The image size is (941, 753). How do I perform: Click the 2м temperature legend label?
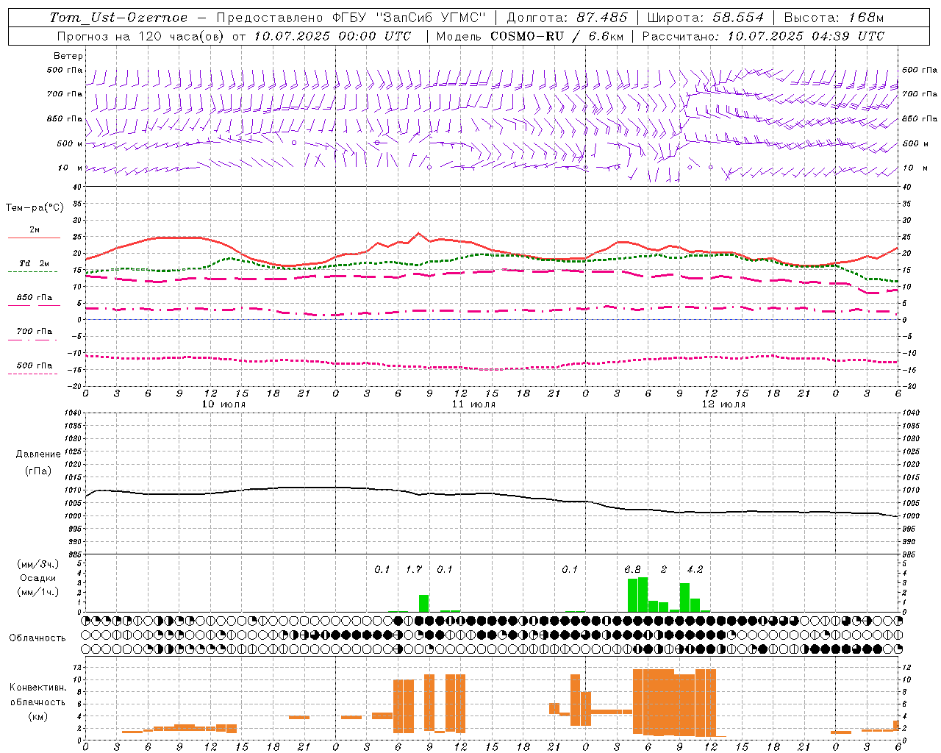(x=35, y=230)
